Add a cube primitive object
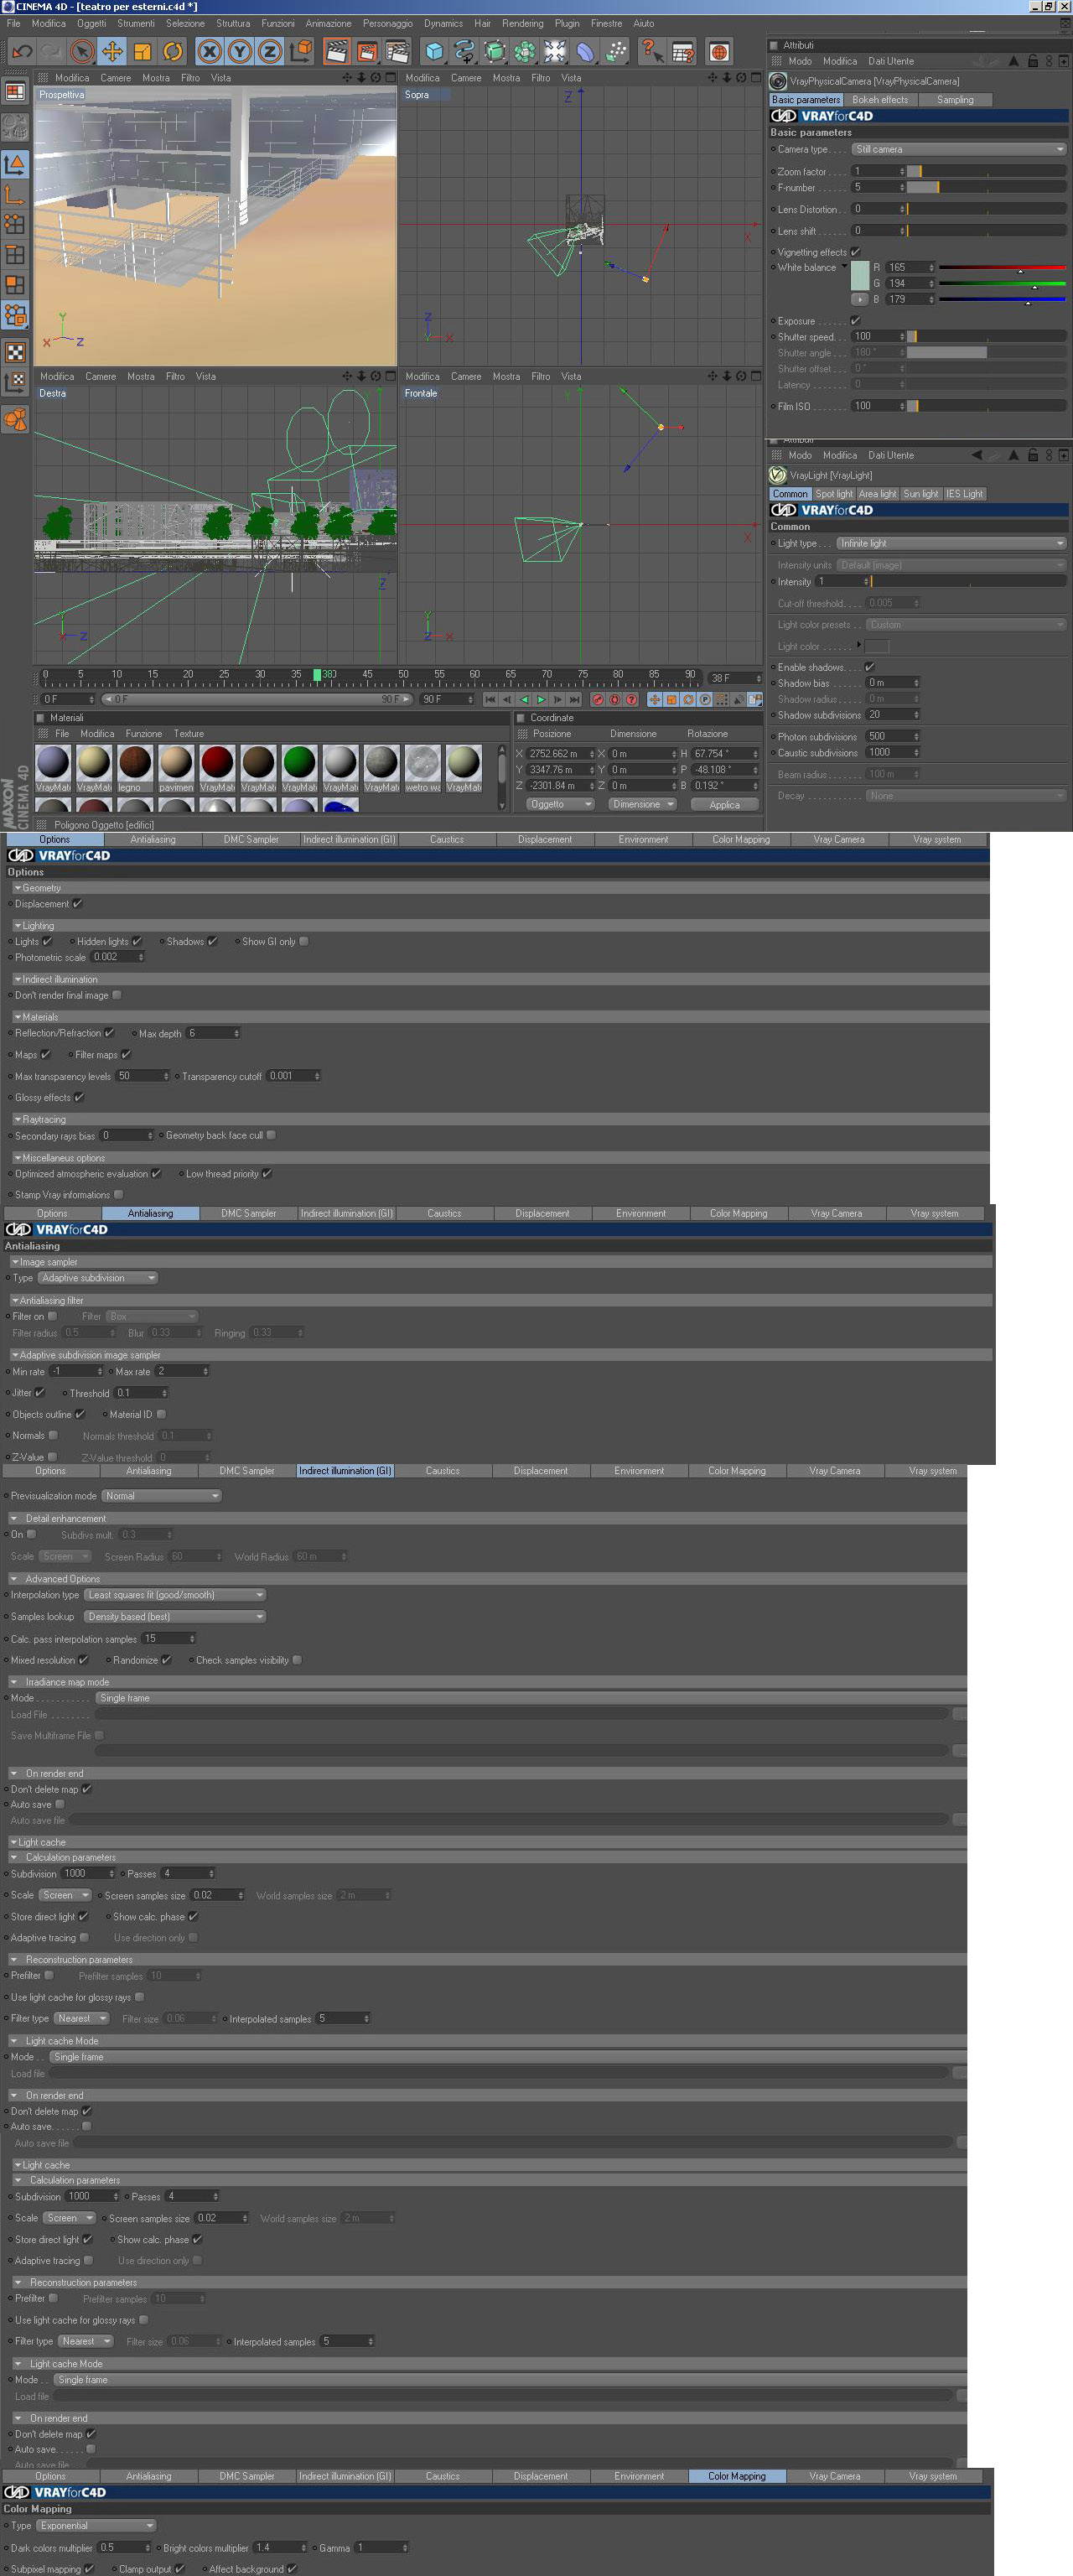Screen dimensions: 1073x2576 [x=434, y=51]
